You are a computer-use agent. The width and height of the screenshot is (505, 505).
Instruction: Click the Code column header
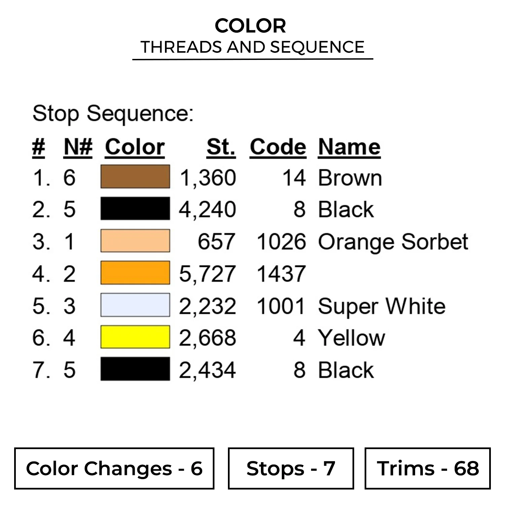click(278, 147)
